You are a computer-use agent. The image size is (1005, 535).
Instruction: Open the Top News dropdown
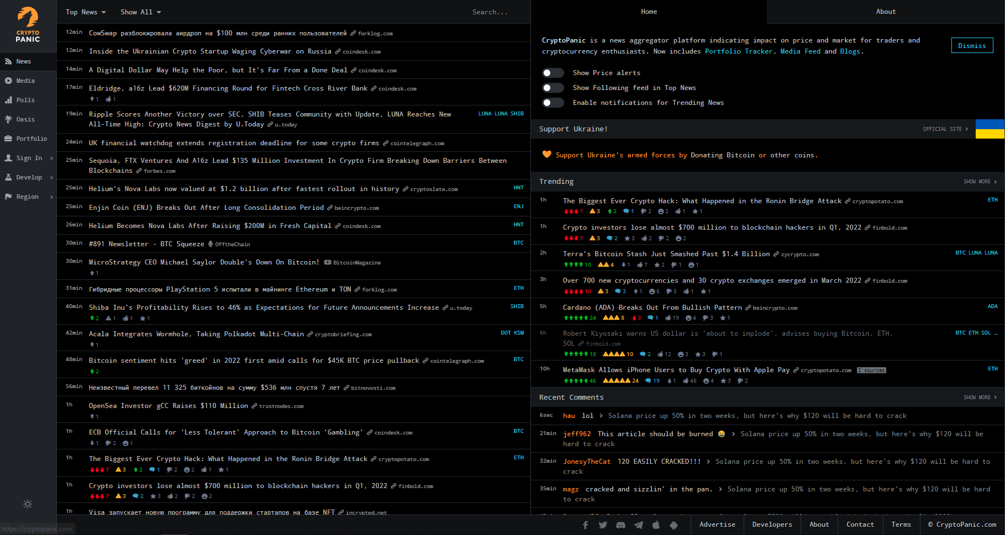[86, 12]
